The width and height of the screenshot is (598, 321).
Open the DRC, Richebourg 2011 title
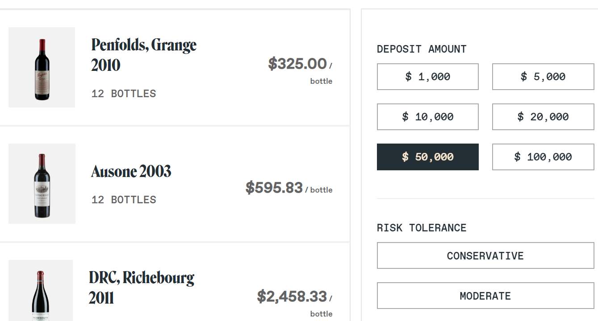142,288
